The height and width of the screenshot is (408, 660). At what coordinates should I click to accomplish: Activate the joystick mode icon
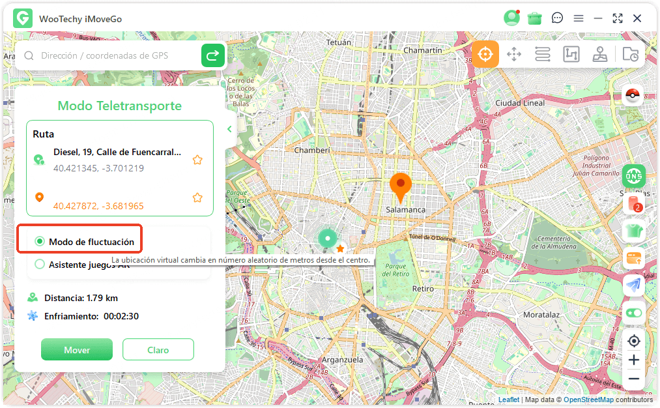[x=600, y=54]
